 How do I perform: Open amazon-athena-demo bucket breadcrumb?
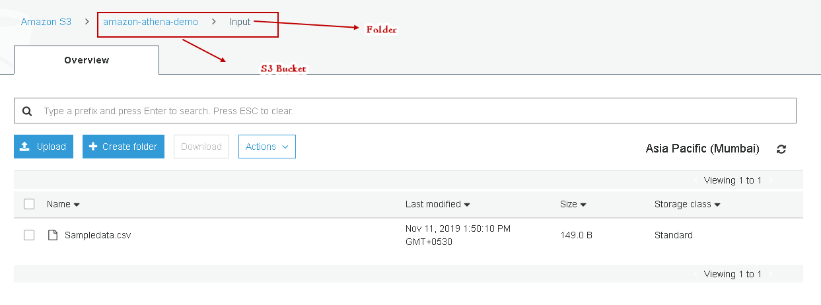coord(151,22)
